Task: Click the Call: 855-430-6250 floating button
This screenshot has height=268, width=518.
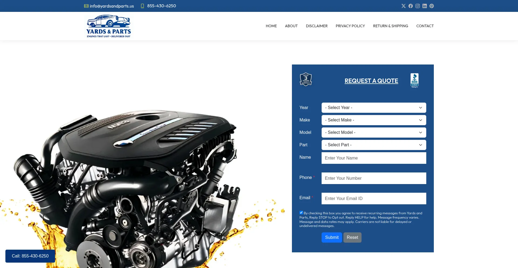Action: coord(30,256)
